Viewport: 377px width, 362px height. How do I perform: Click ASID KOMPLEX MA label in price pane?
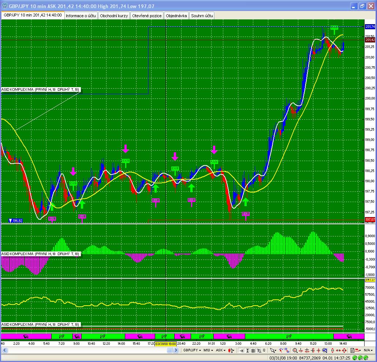tap(40, 90)
